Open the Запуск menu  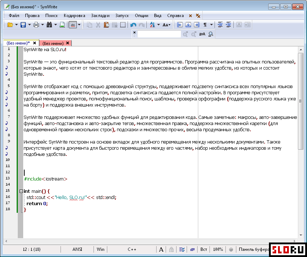pyautogui.click(x=122, y=16)
